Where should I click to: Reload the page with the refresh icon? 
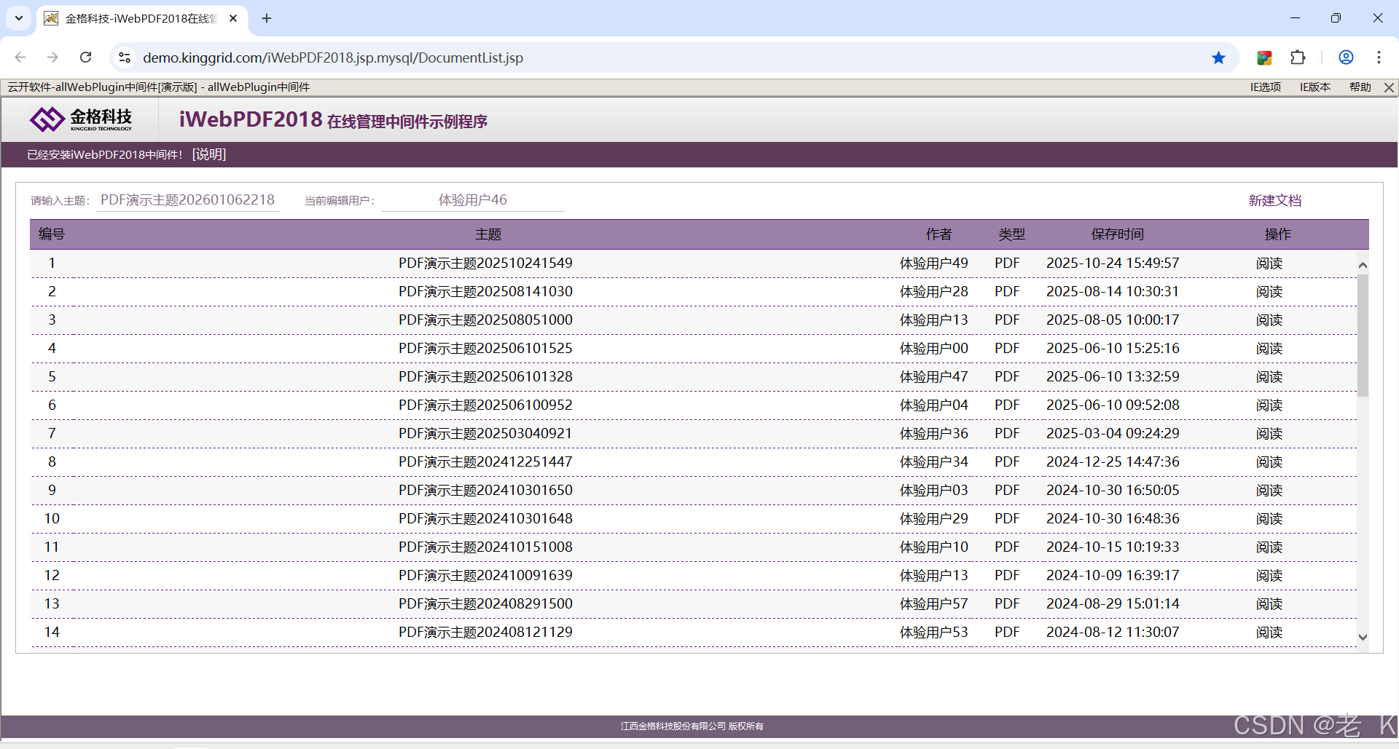85,58
